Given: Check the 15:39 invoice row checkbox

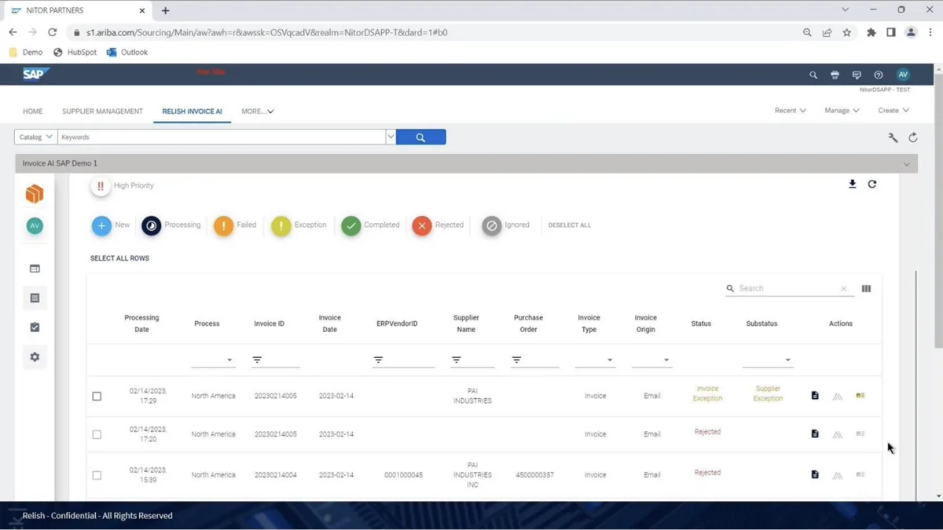Looking at the screenshot, I should pos(97,475).
